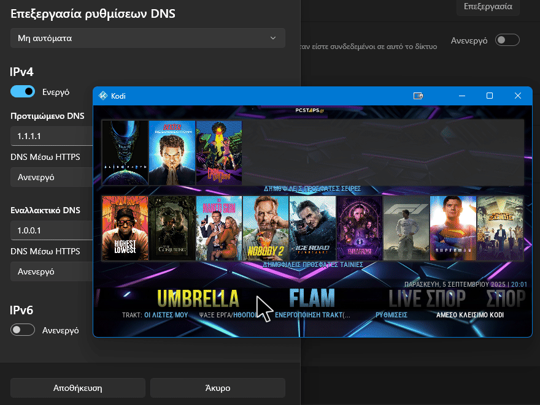Image resolution: width=540 pixels, height=405 pixels.
Task: Open the third colorful series poster
Action: pos(218,153)
